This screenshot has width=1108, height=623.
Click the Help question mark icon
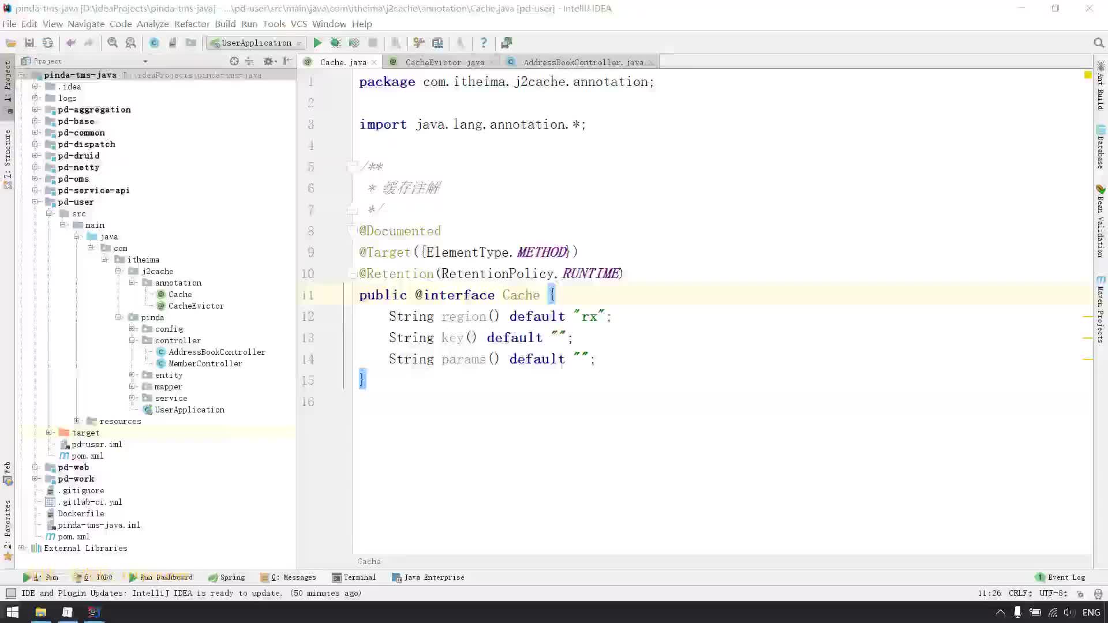coord(484,43)
